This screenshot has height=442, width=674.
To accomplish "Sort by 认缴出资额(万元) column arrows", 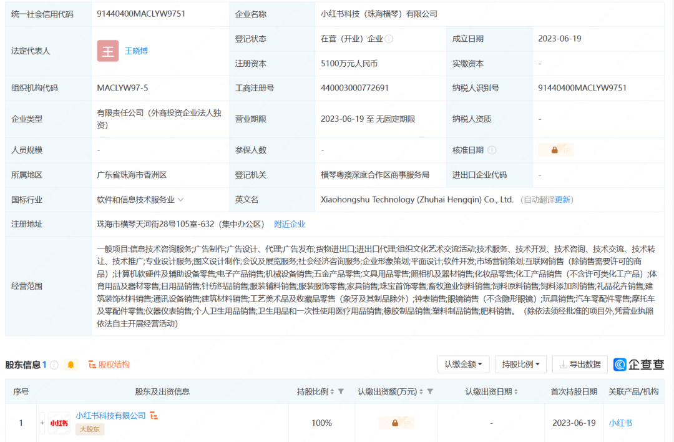I will 421,391.
